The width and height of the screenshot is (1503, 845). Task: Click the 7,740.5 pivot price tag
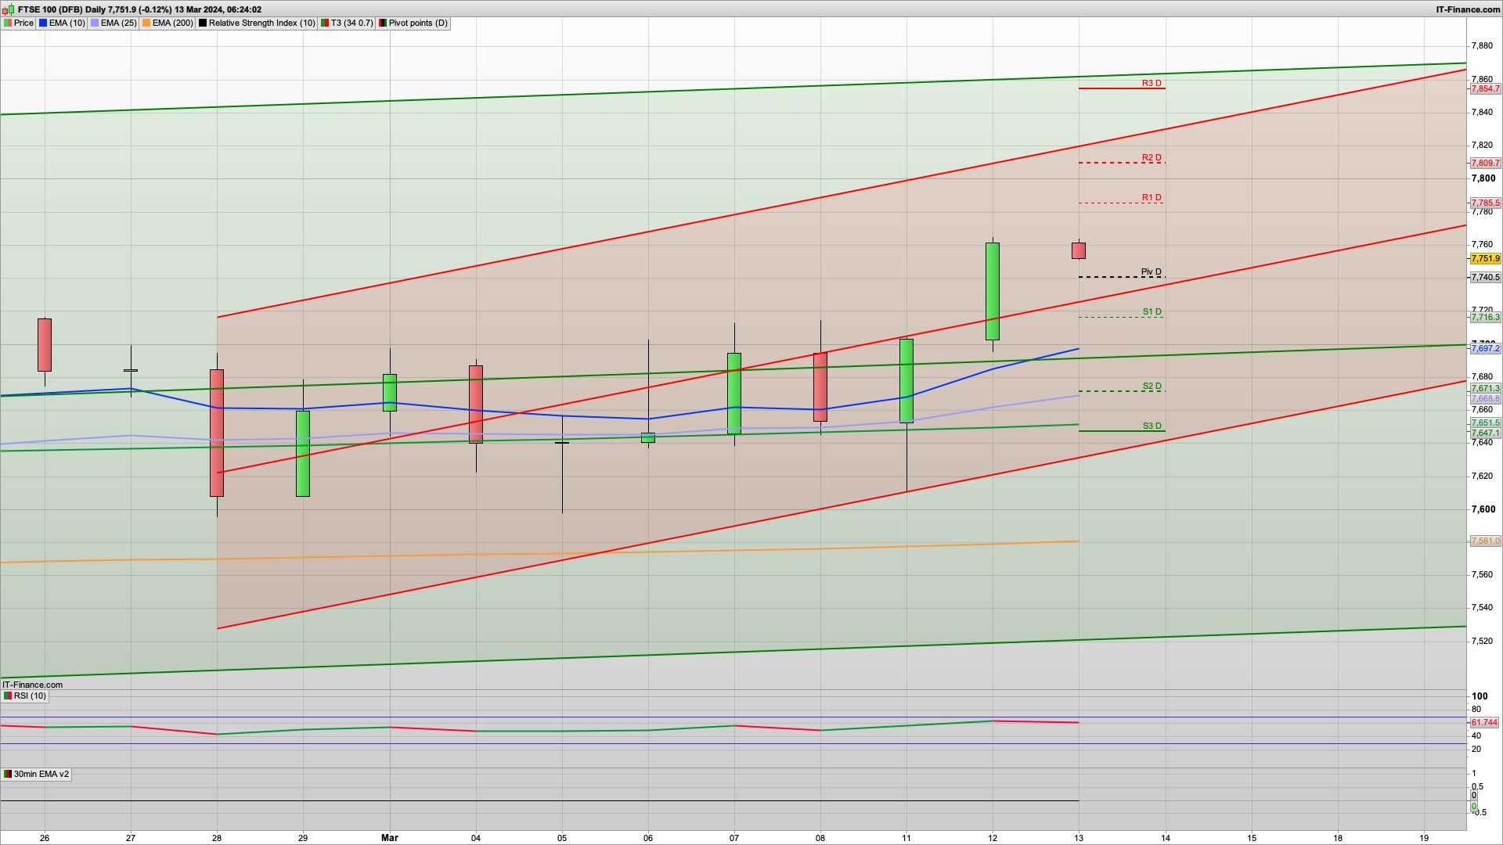pyautogui.click(x=1485, y=277)
